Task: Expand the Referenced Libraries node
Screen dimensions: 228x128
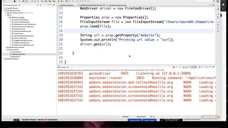Action: coord(6,47)
